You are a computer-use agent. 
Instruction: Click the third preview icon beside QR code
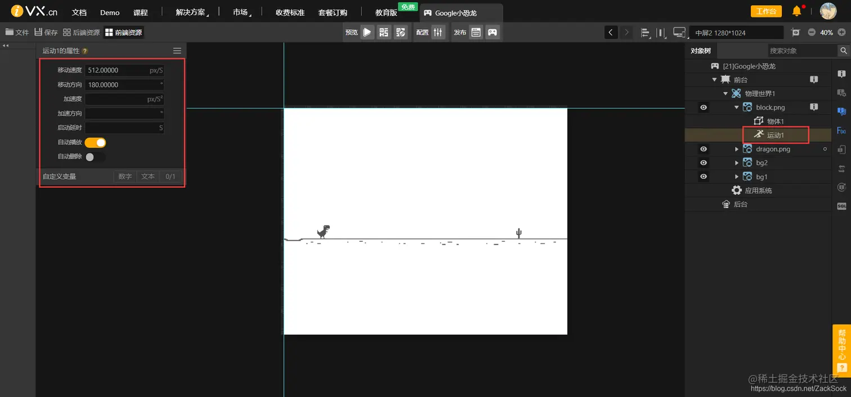pos(401,33)
